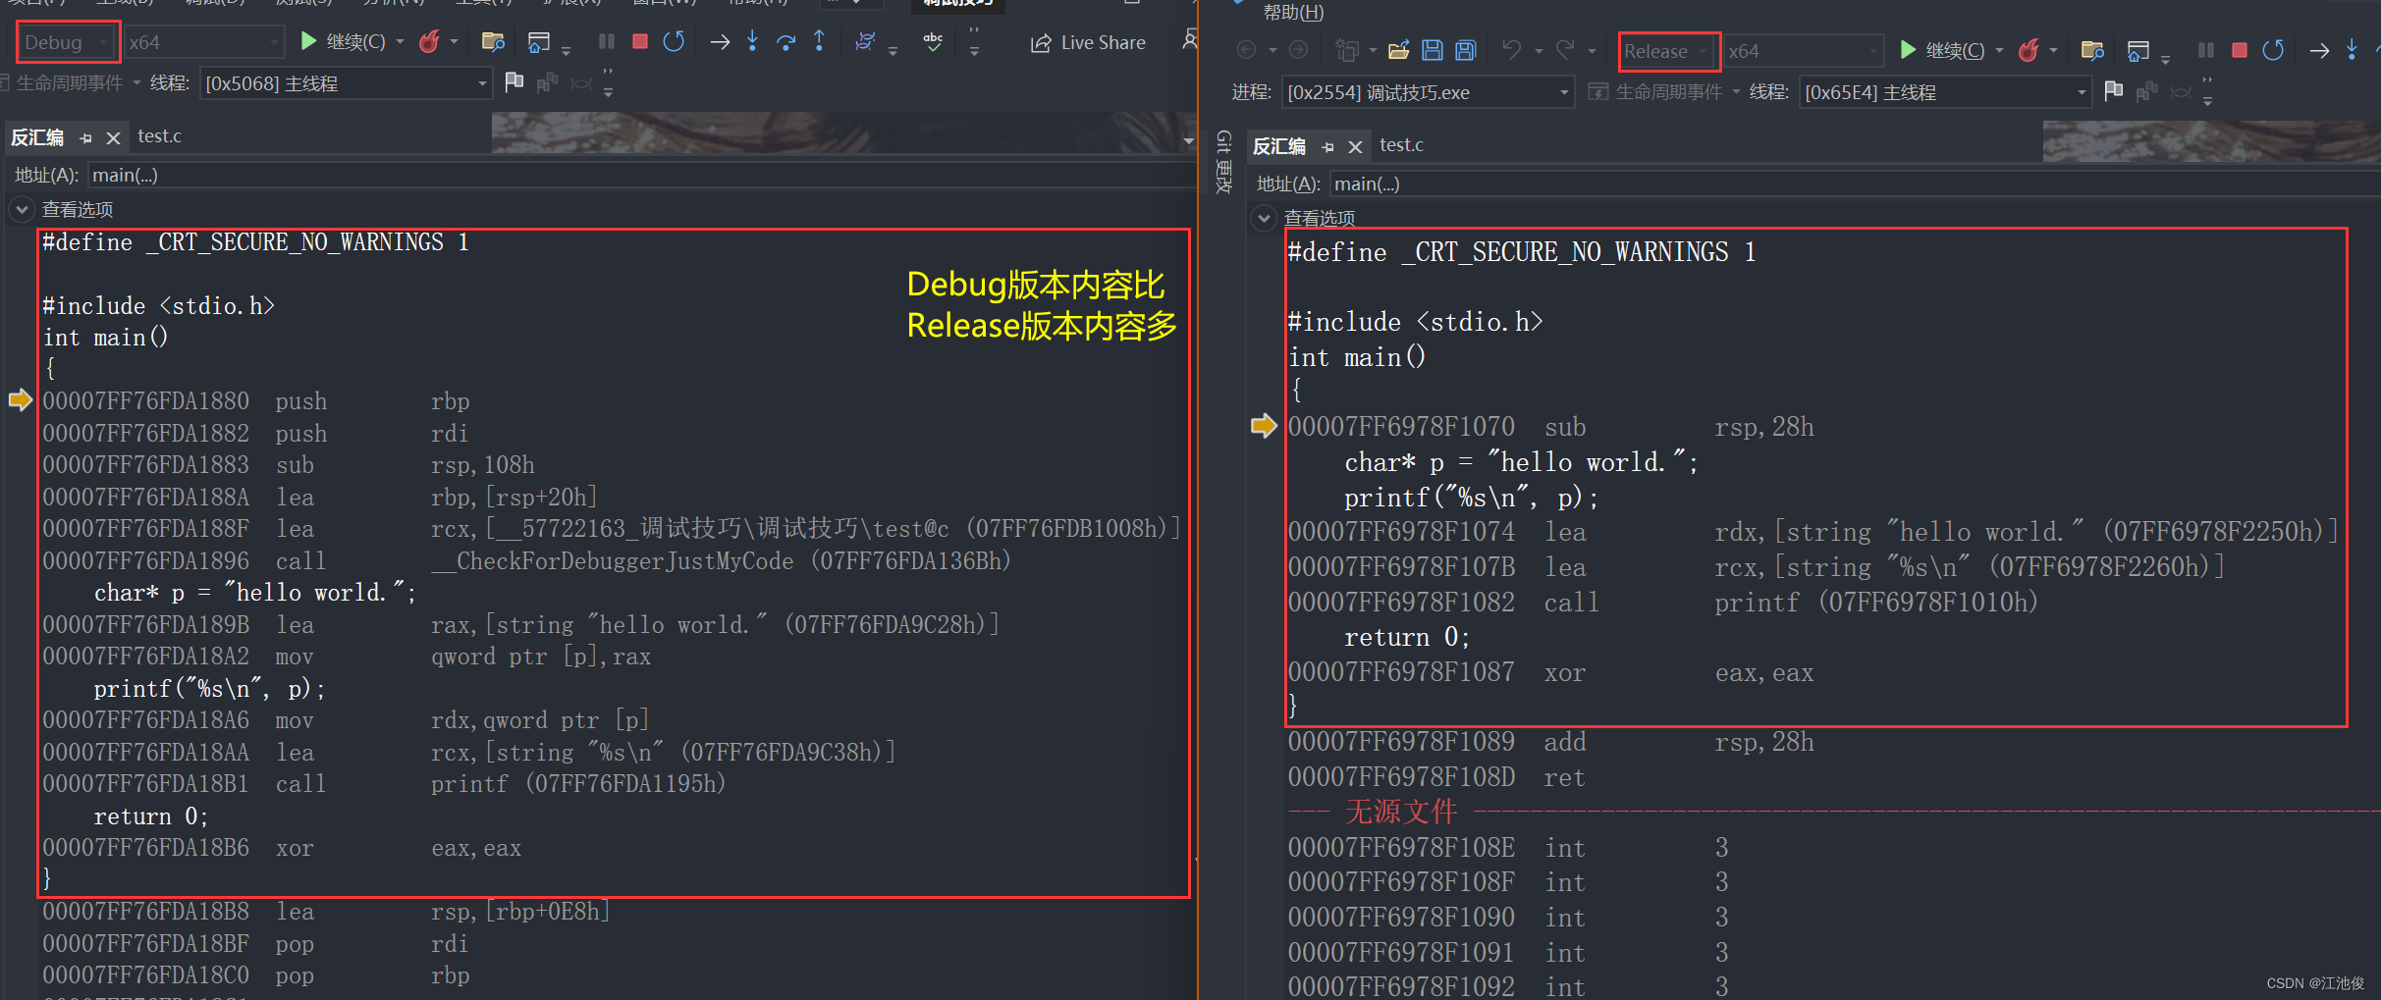Restart debugging in the Release window
The width and height of the screenshot is (2381, 1000).
point(2273,50)
